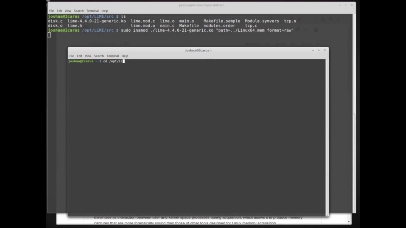The width and height of the screenshot is (406, 228).
Task: Open Terminal menu in back LiME terminal
Action: (92, 11)
